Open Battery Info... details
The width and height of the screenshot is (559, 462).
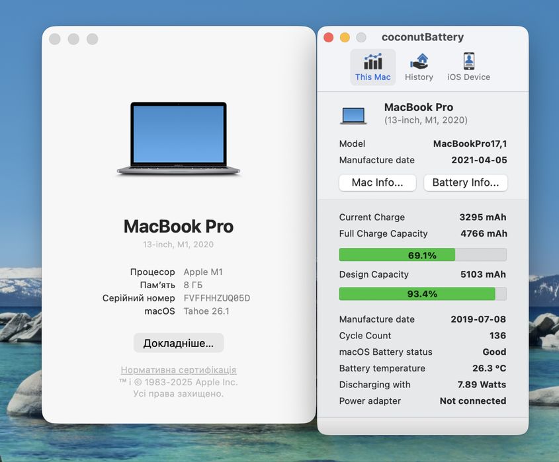[465, 182]
